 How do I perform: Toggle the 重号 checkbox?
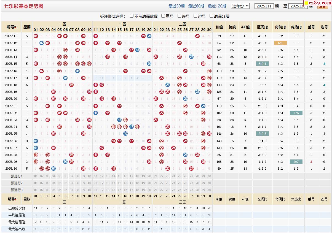163,16
